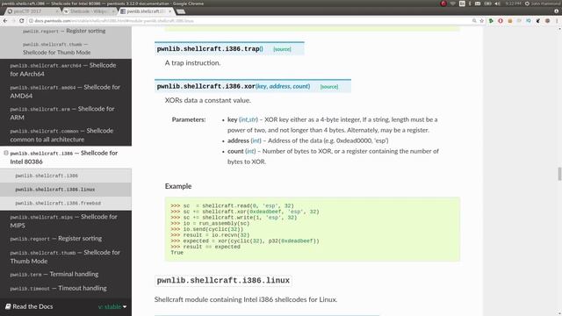This screenshot has height=316, width=562.
Task: Open a new browser tab
Action: tap(181, 11)
